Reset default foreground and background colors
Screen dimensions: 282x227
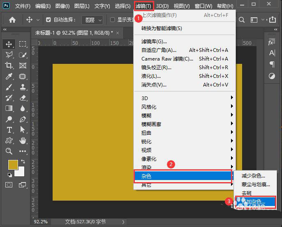(x=10, y=175)
